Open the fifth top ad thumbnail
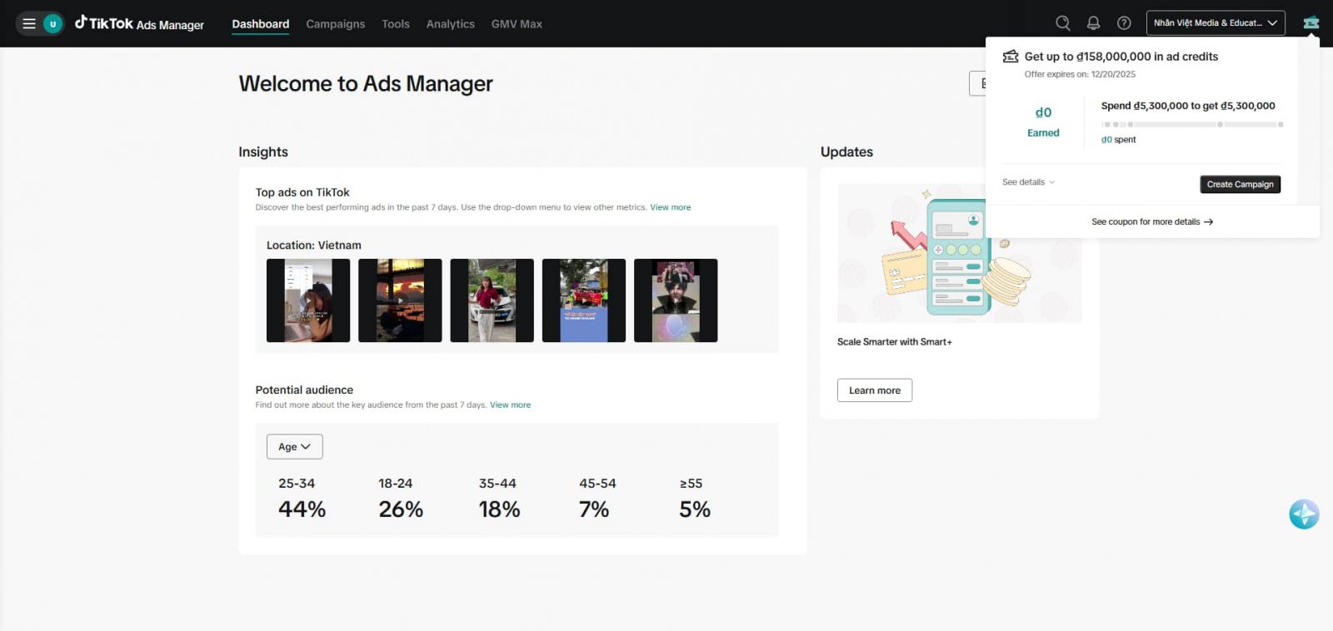The height and width of the screenshot is (631, 1333). (676, 301)
